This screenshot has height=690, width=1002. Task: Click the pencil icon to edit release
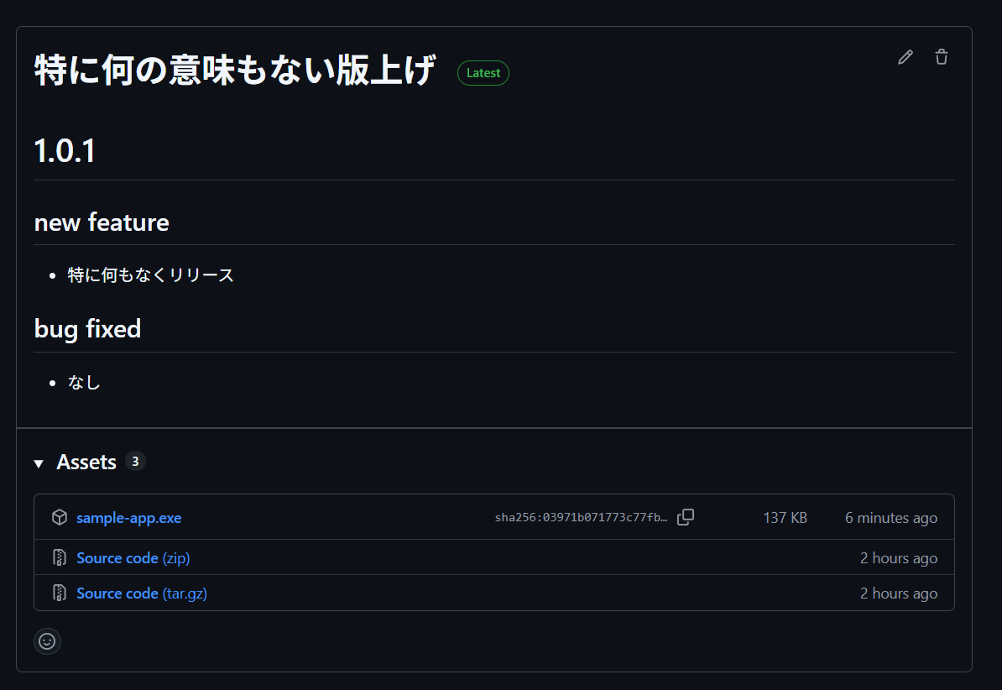point(905,56)
